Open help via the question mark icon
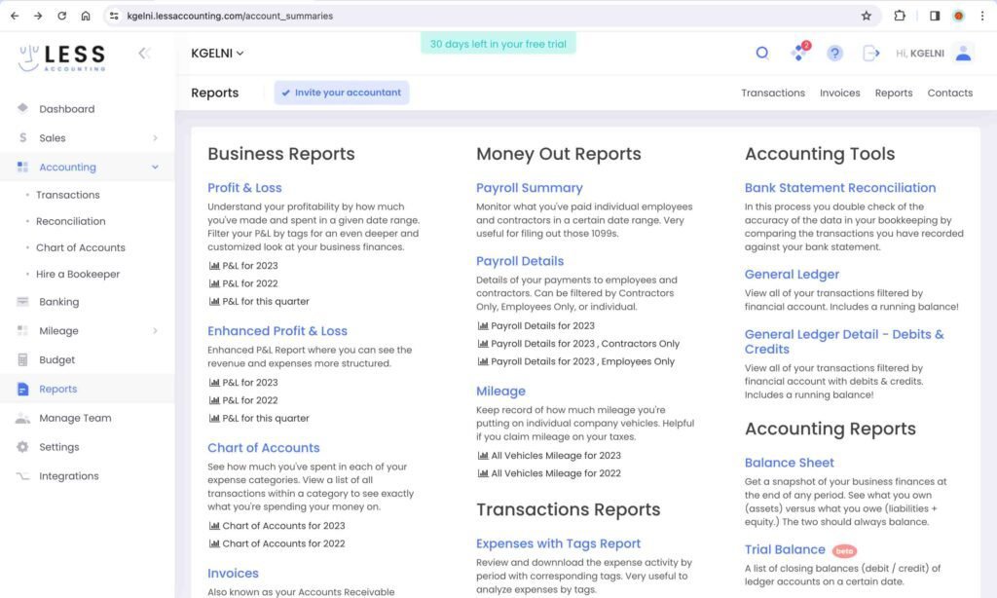This screenshot has height=598, width=997. click(x=834, y=53)
